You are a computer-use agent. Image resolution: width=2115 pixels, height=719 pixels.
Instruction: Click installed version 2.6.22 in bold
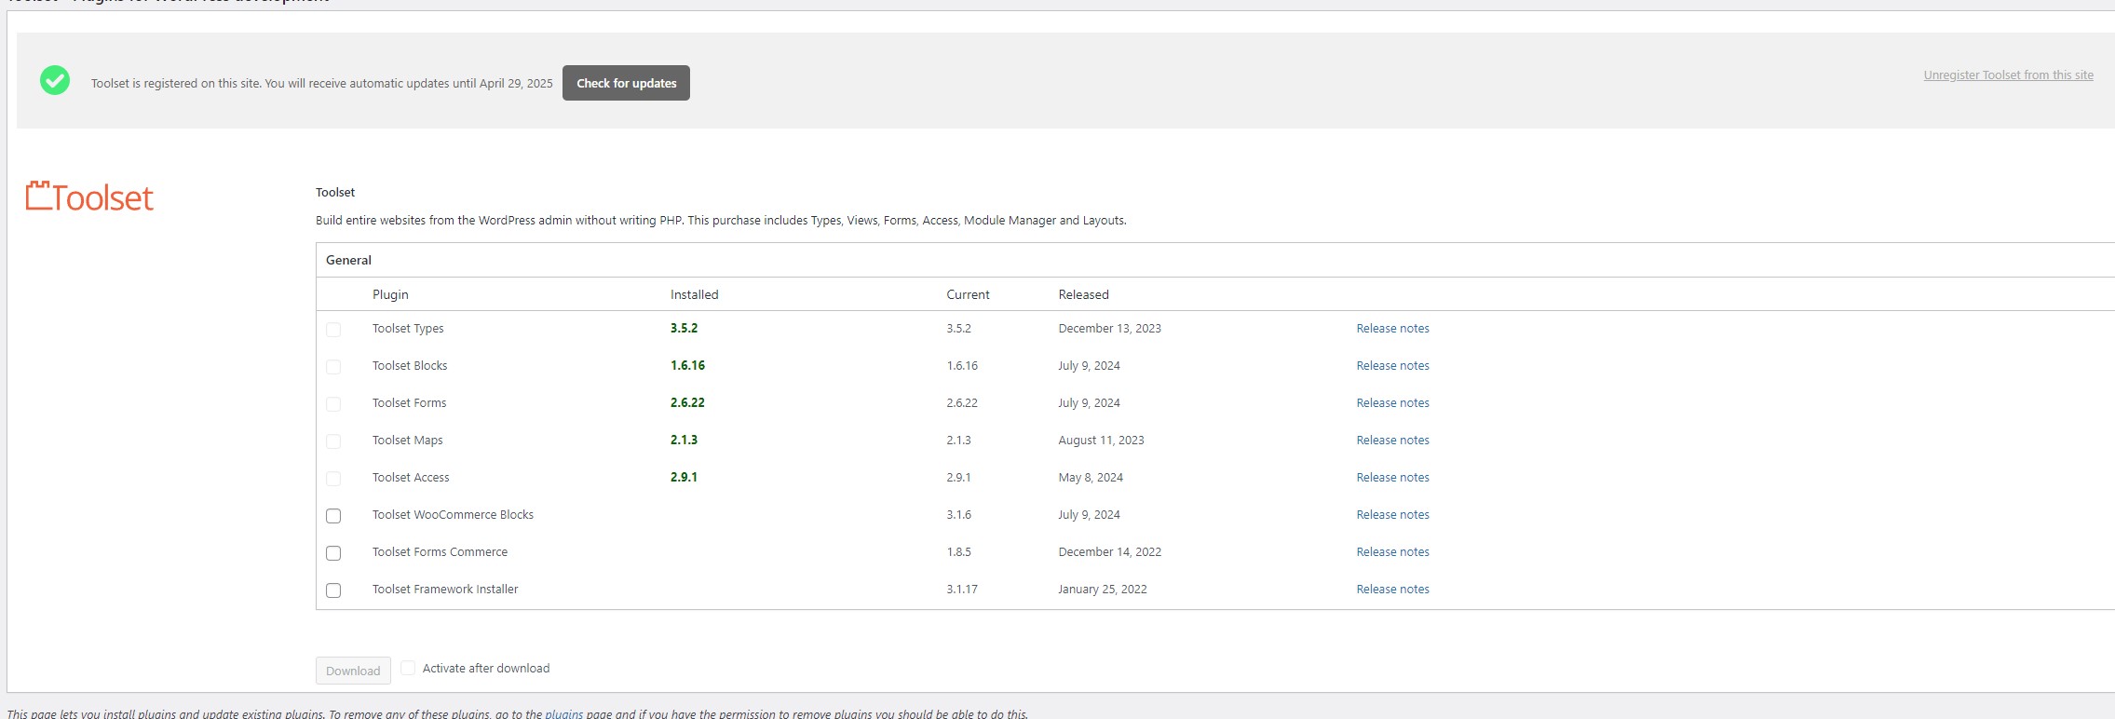pyautogui.click(x=687, y=403)
